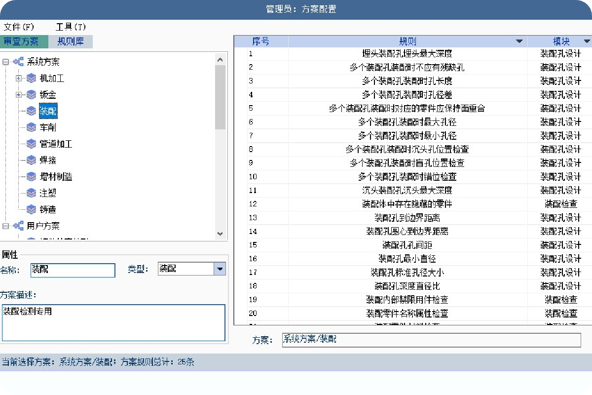Click the 名称 input field

click(73, 270)
